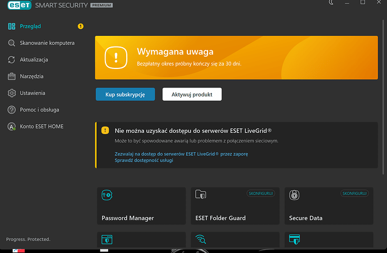The image size is (387, 253).
Task: Click the payment card shield icon
Action: [294, 239]
